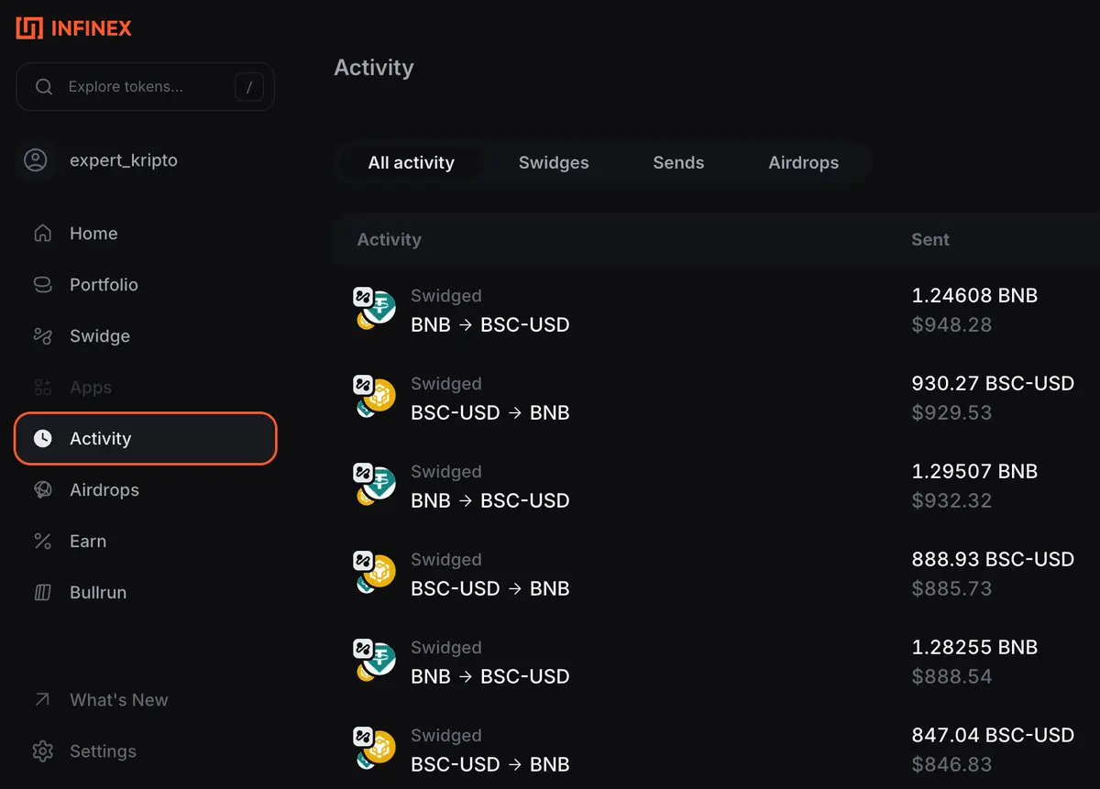Click the Sent column header
The height and width of the screenshot is (789, 1100).
930,240
